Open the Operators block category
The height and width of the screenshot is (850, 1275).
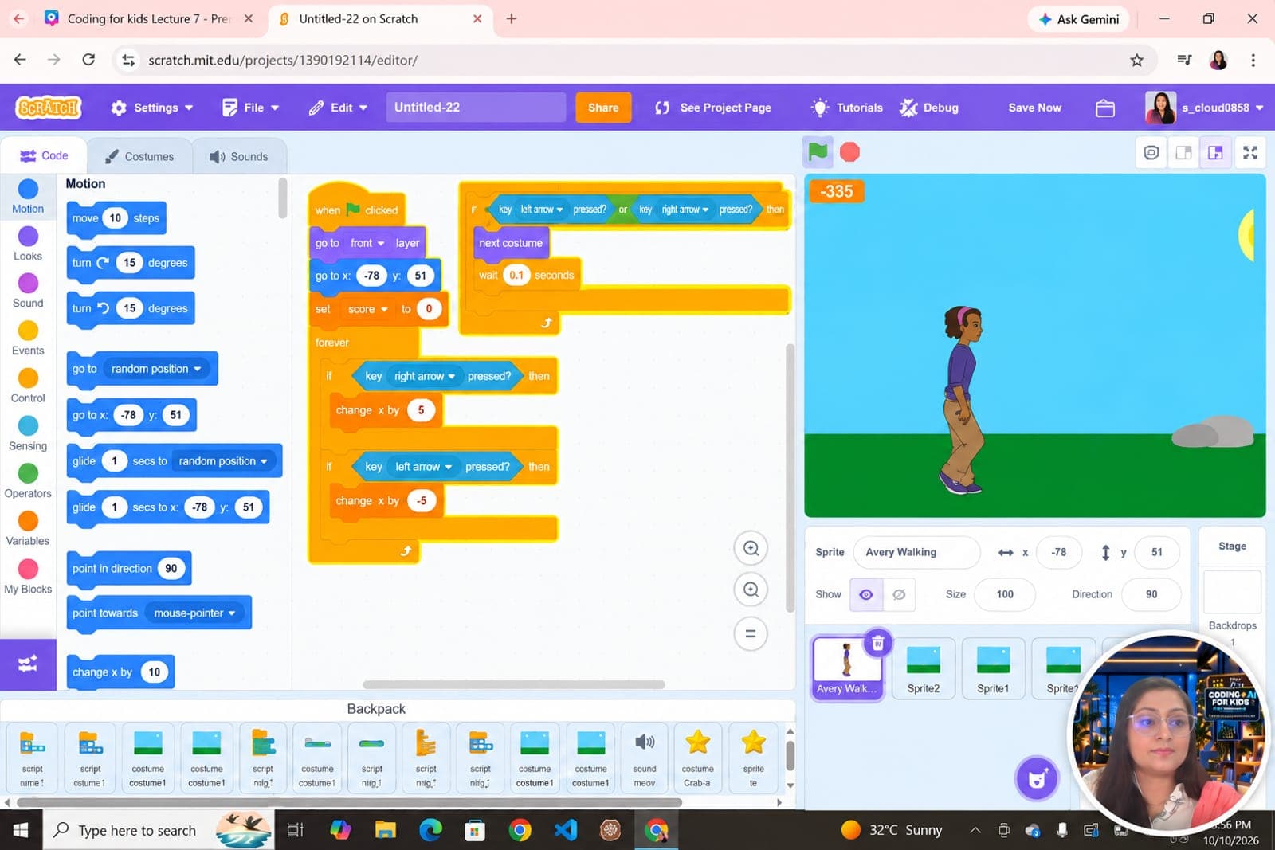tap(28, 481)
